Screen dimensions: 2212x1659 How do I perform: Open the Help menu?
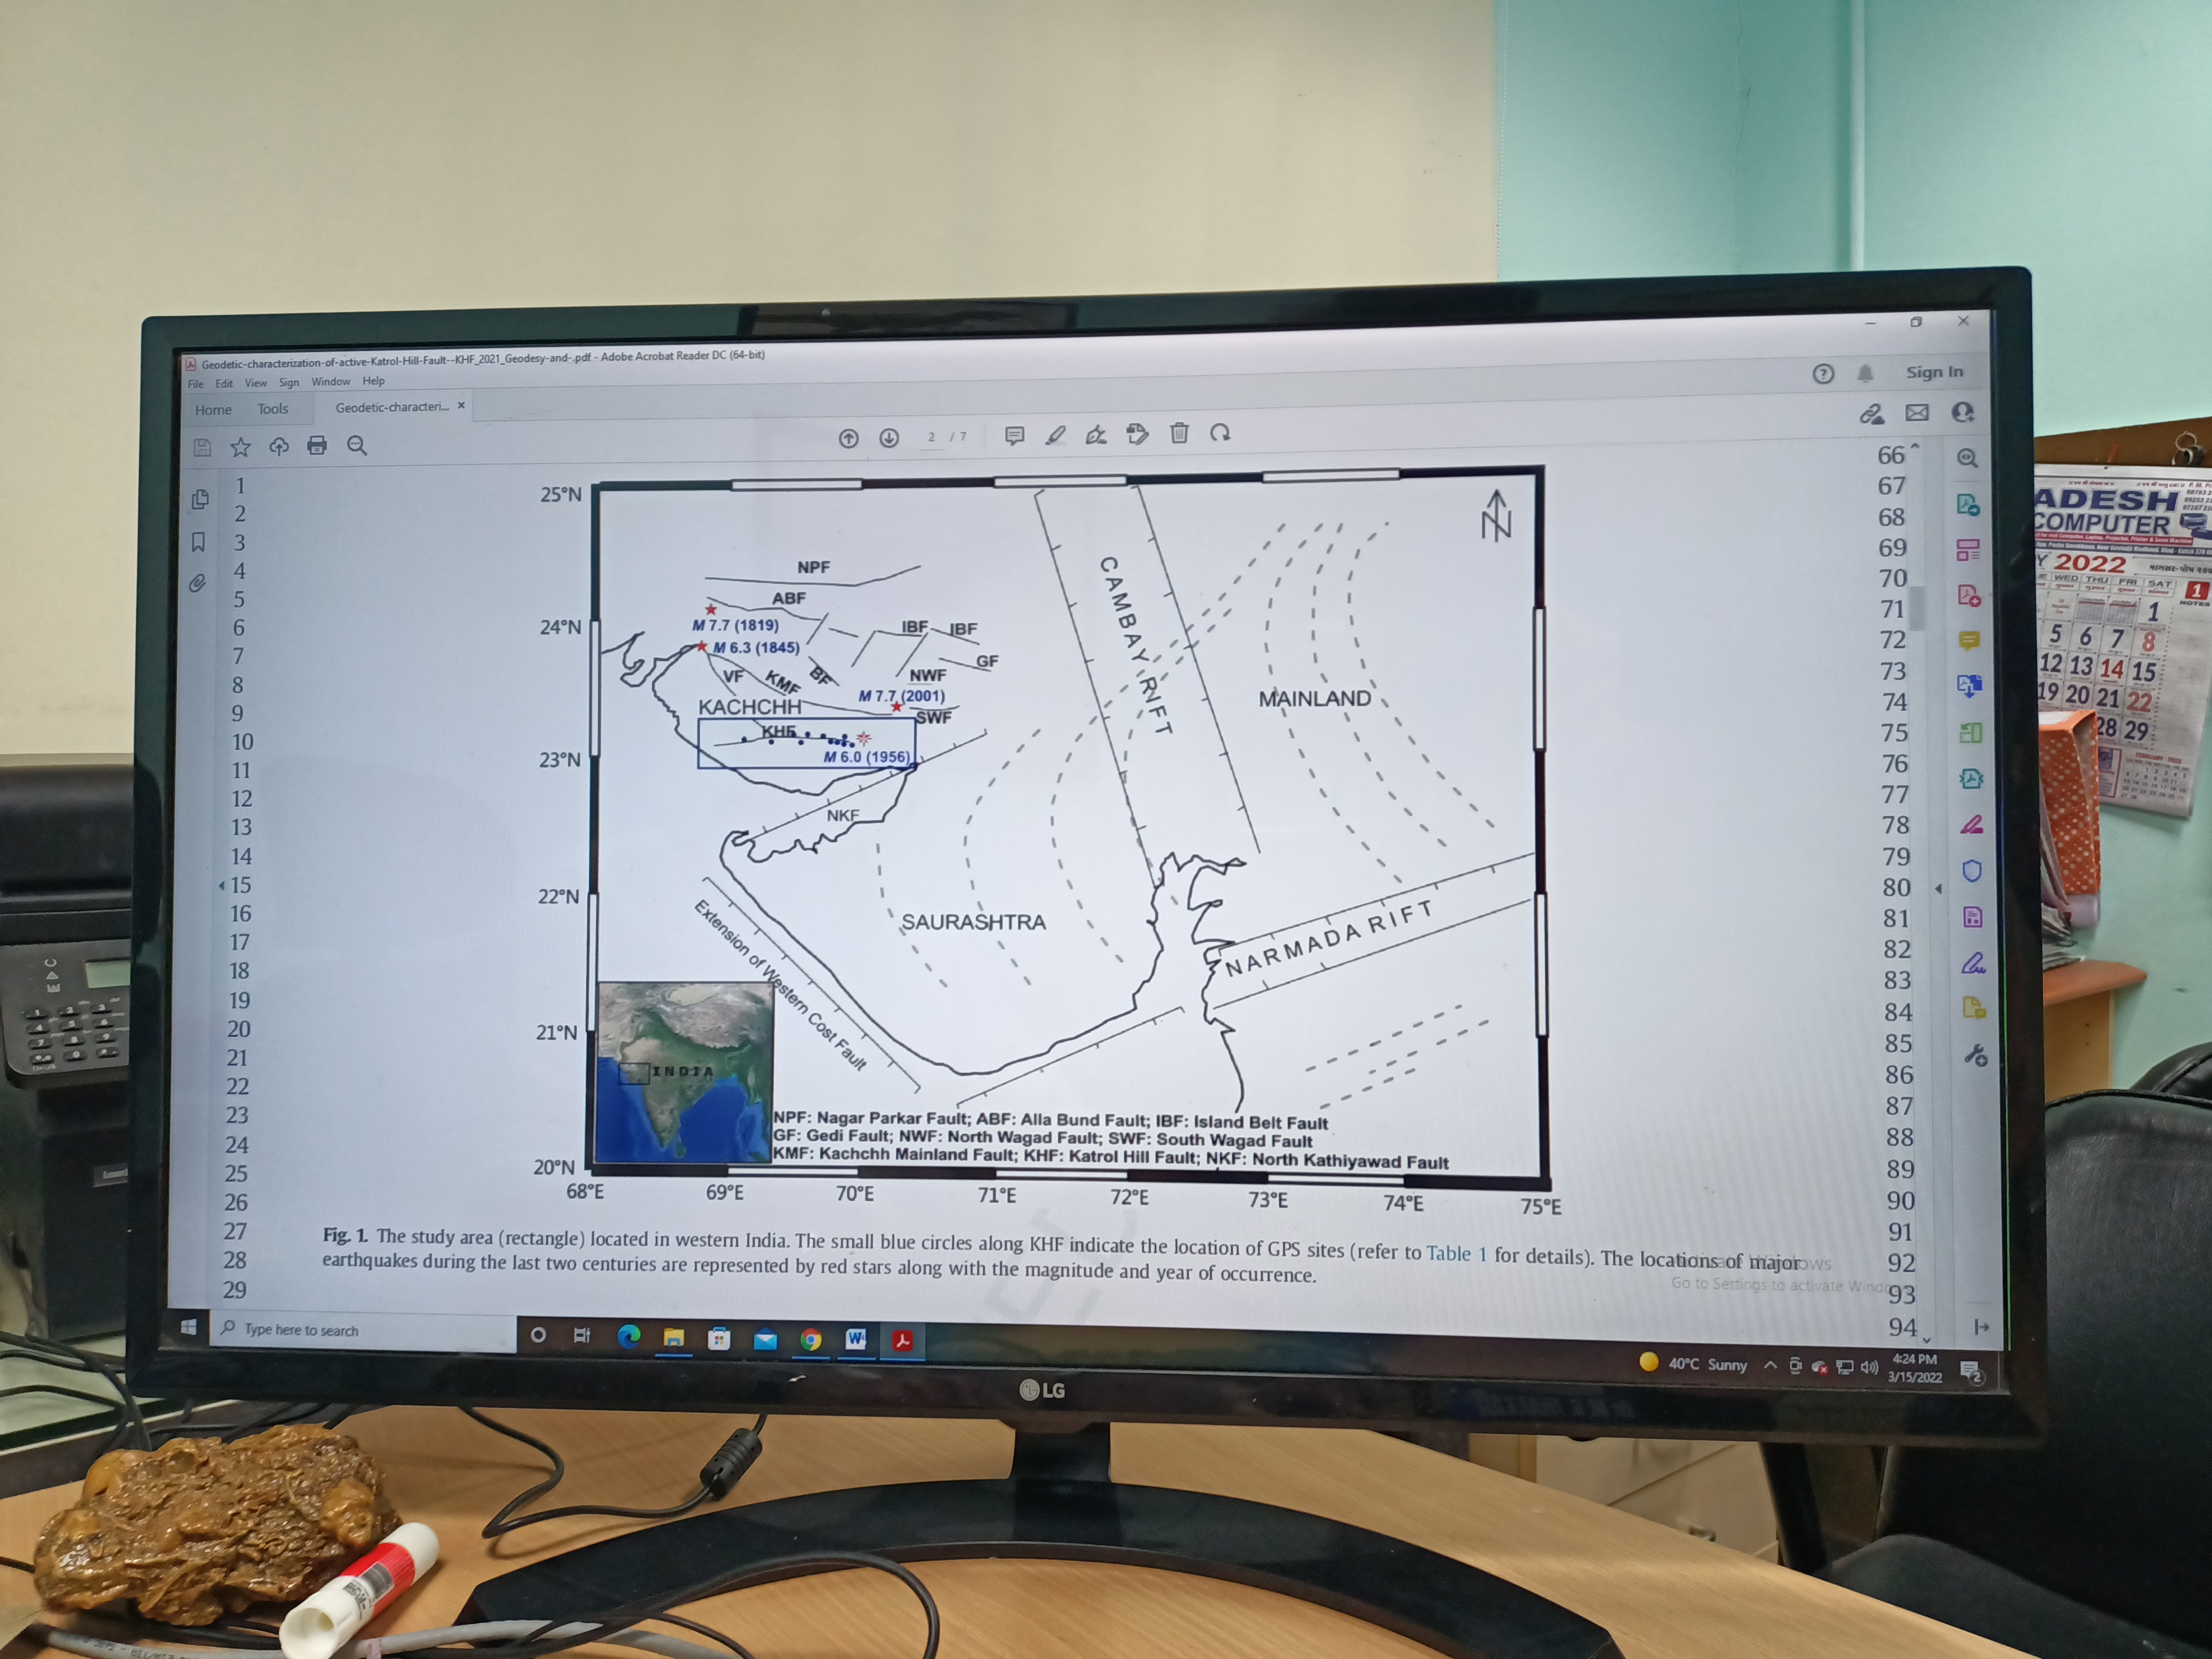(x=373, y=381)
